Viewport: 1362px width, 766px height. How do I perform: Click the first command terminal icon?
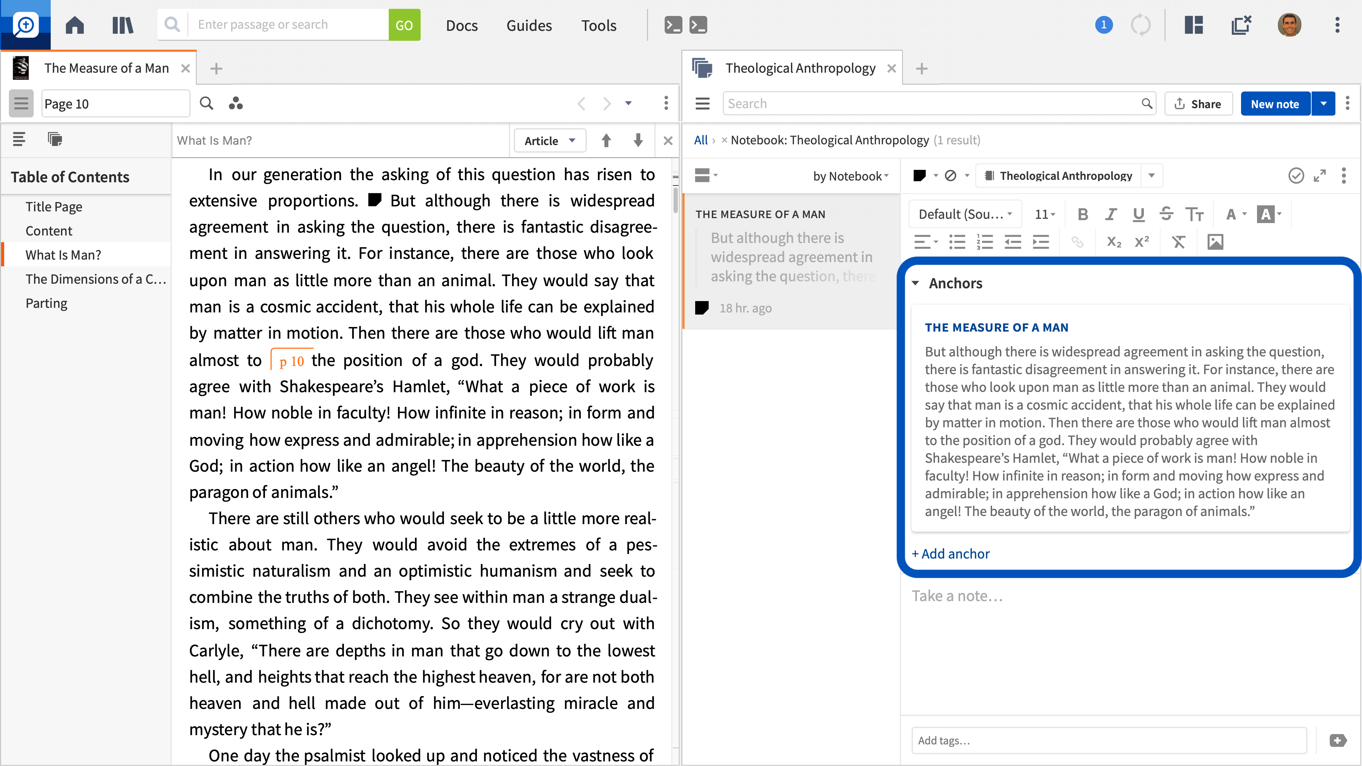[x=673, y=25]
